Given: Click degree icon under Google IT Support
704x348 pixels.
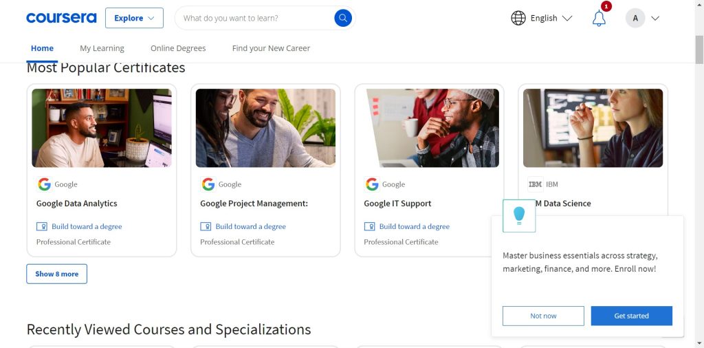Looking at the screenshot, I should click(370, 226).
